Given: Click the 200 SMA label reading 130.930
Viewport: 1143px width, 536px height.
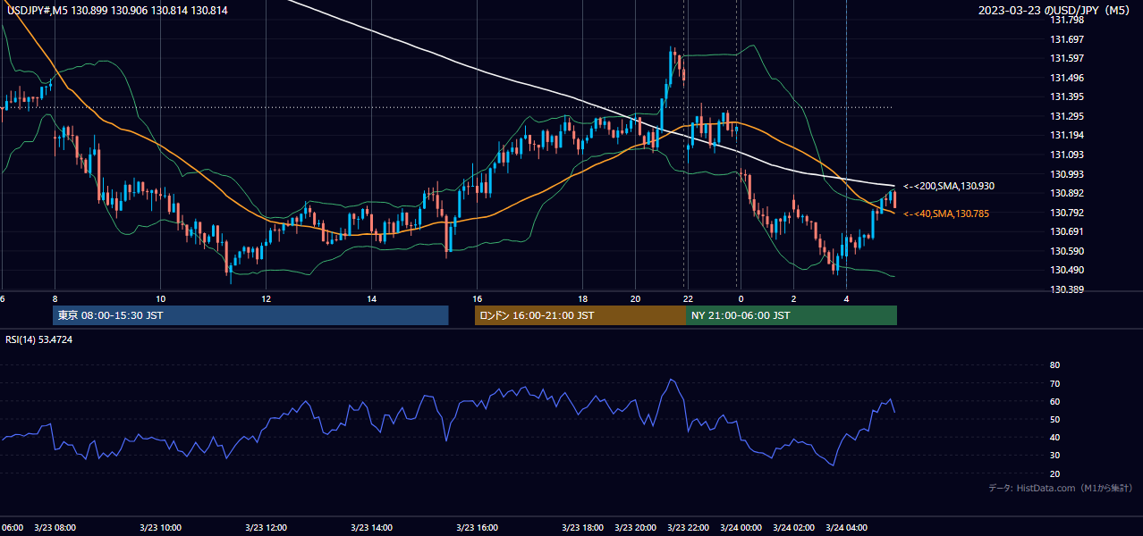Looking at the screenshot, I should 949,186.
